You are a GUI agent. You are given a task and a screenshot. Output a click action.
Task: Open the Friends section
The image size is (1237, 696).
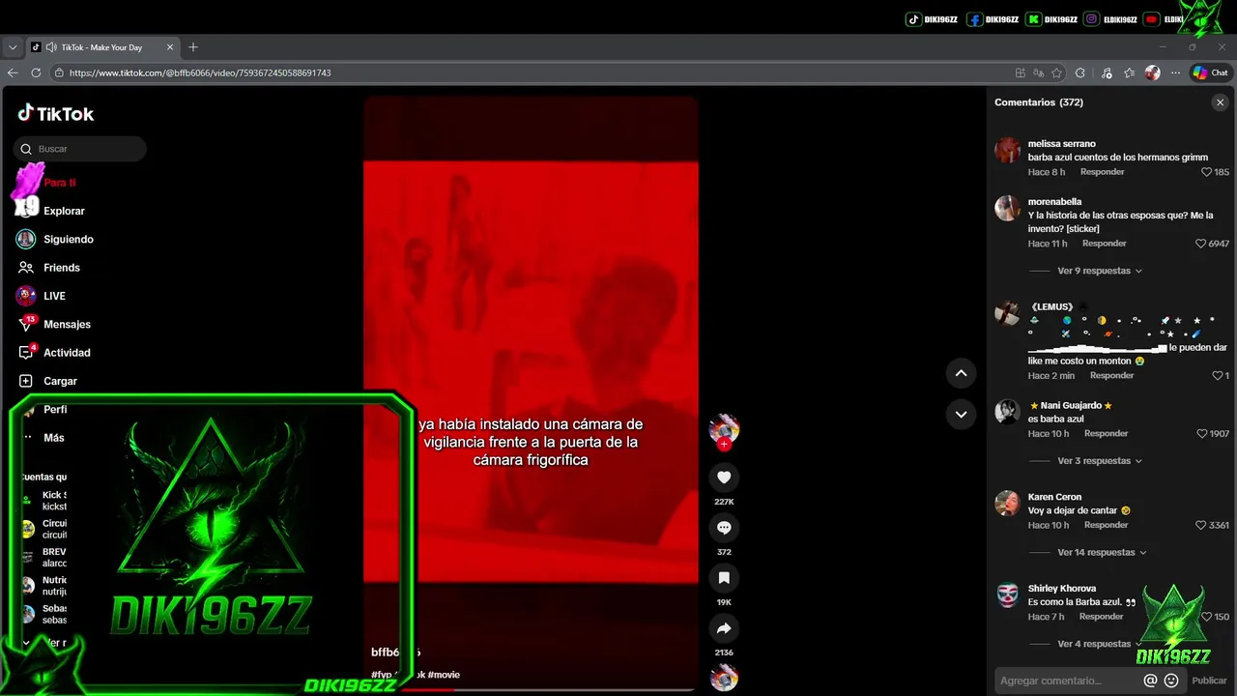[61, 268]
